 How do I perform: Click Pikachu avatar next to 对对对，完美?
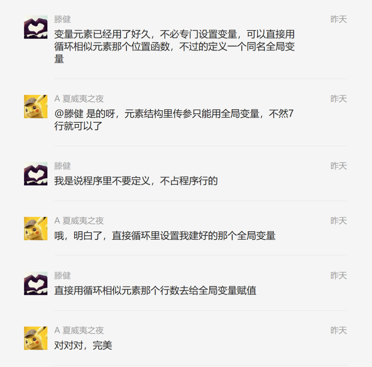35,338
